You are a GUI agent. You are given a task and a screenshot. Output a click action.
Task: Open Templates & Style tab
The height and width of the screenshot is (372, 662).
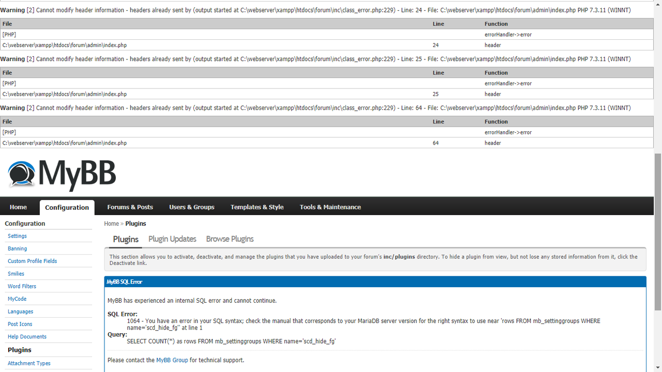point(257,207)
